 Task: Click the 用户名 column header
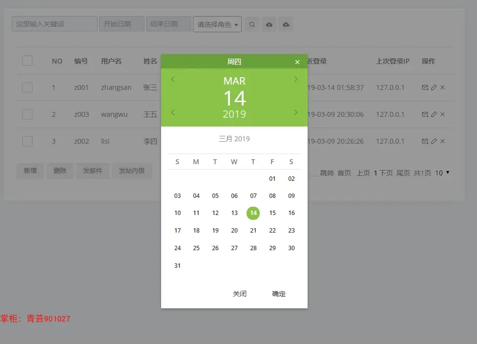tap(111, 61)
